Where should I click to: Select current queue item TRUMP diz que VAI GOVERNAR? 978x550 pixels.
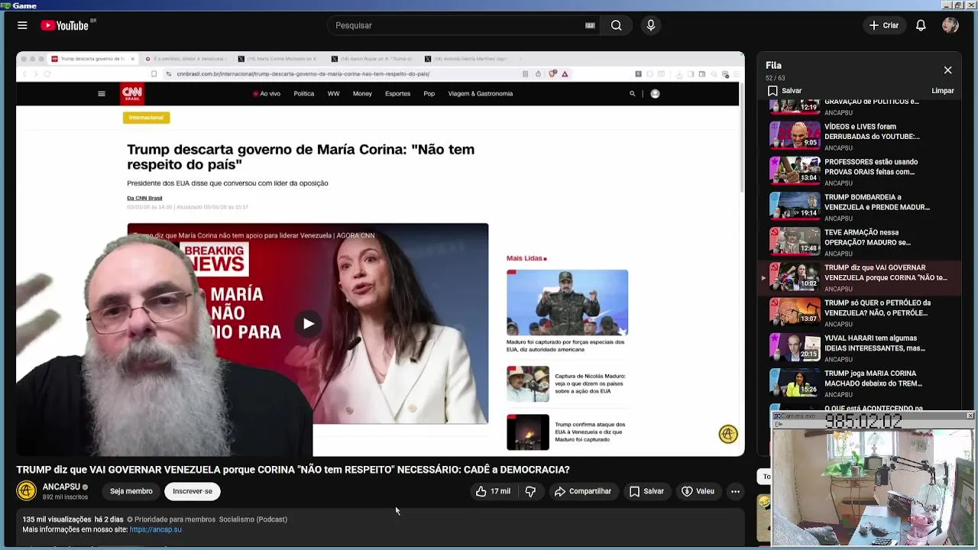point(861,277)
